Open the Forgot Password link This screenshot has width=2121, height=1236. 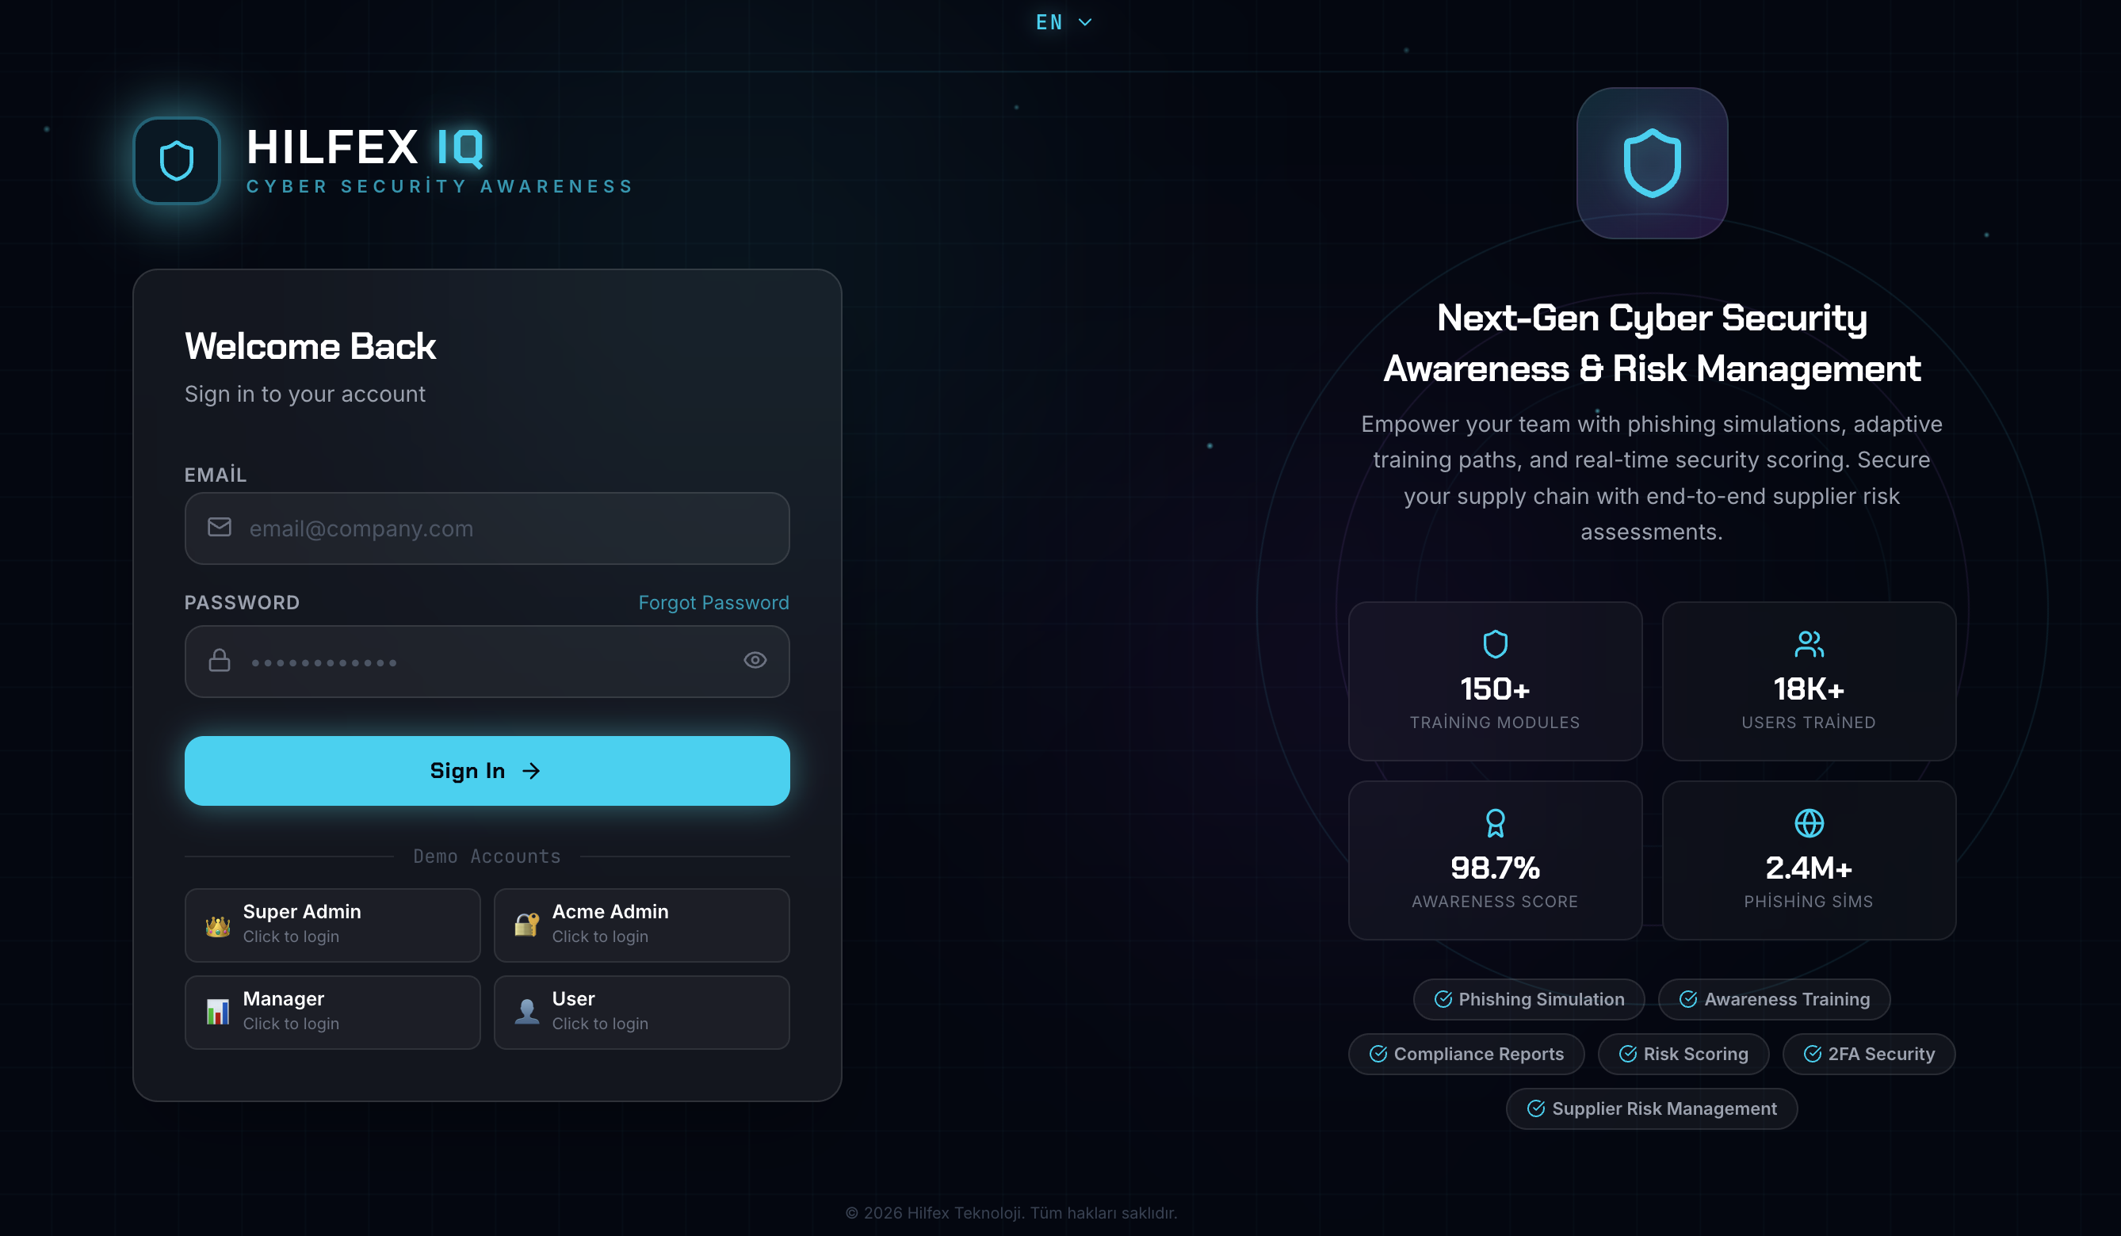click(x=713, y=602)
